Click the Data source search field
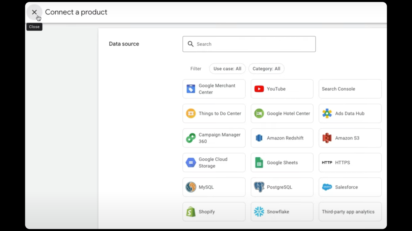The image size is (412, 231). pos(249,44)
